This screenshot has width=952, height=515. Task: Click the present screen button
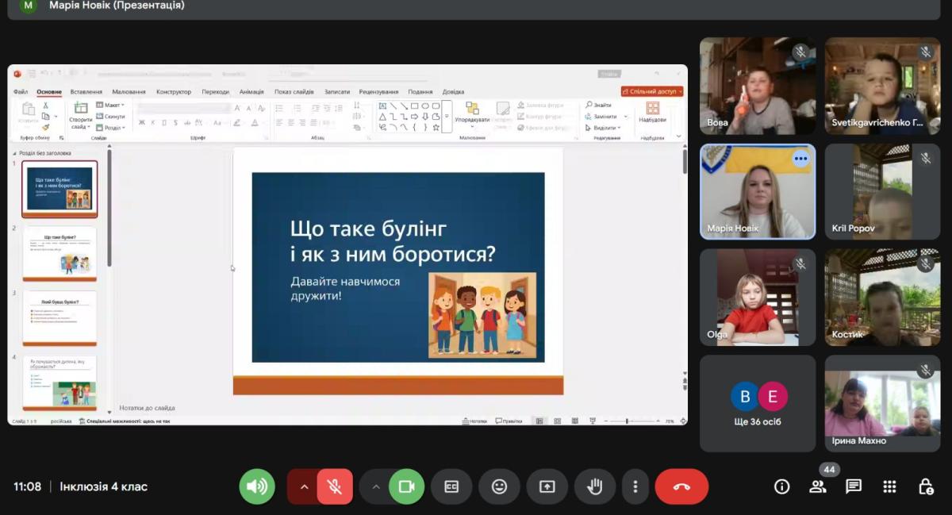click(547, 486)
